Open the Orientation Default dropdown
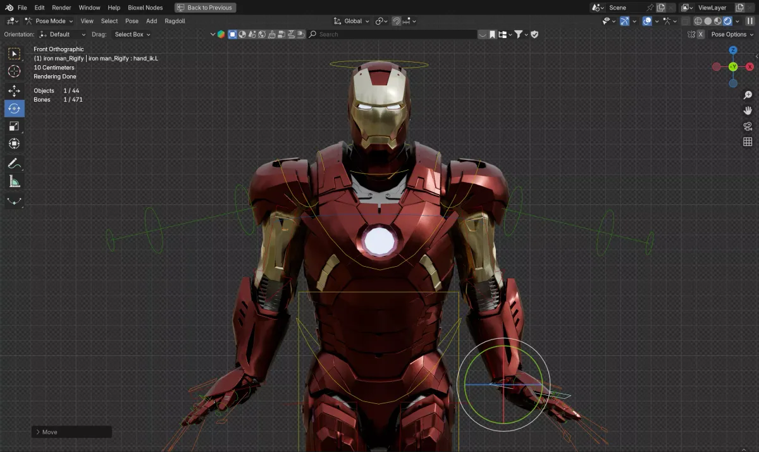 pyautogui.click(x=62, y=34)
